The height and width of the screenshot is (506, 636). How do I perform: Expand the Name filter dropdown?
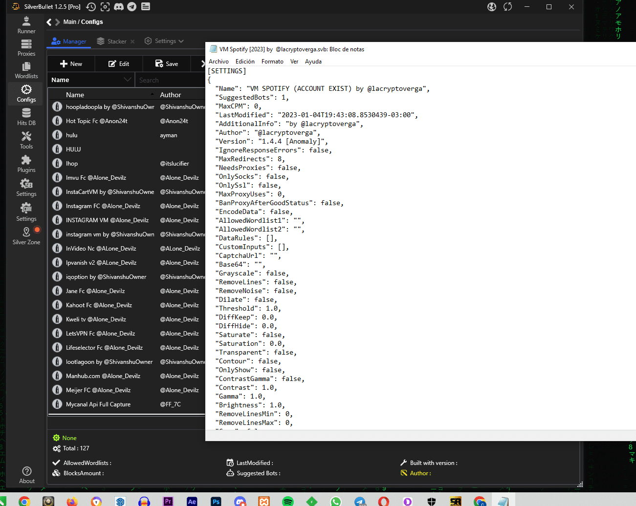point(128,80)
